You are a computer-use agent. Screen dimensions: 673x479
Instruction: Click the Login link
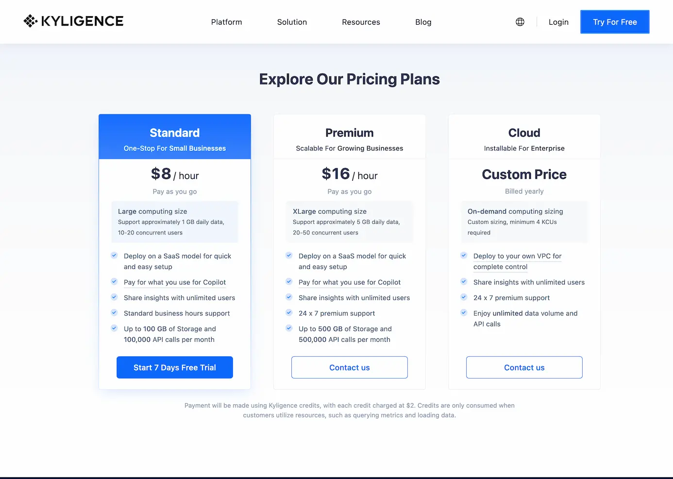click(x=558, y=22)
